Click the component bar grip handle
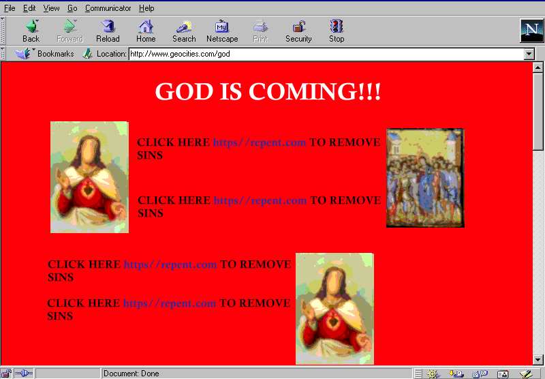 [418, 374]
